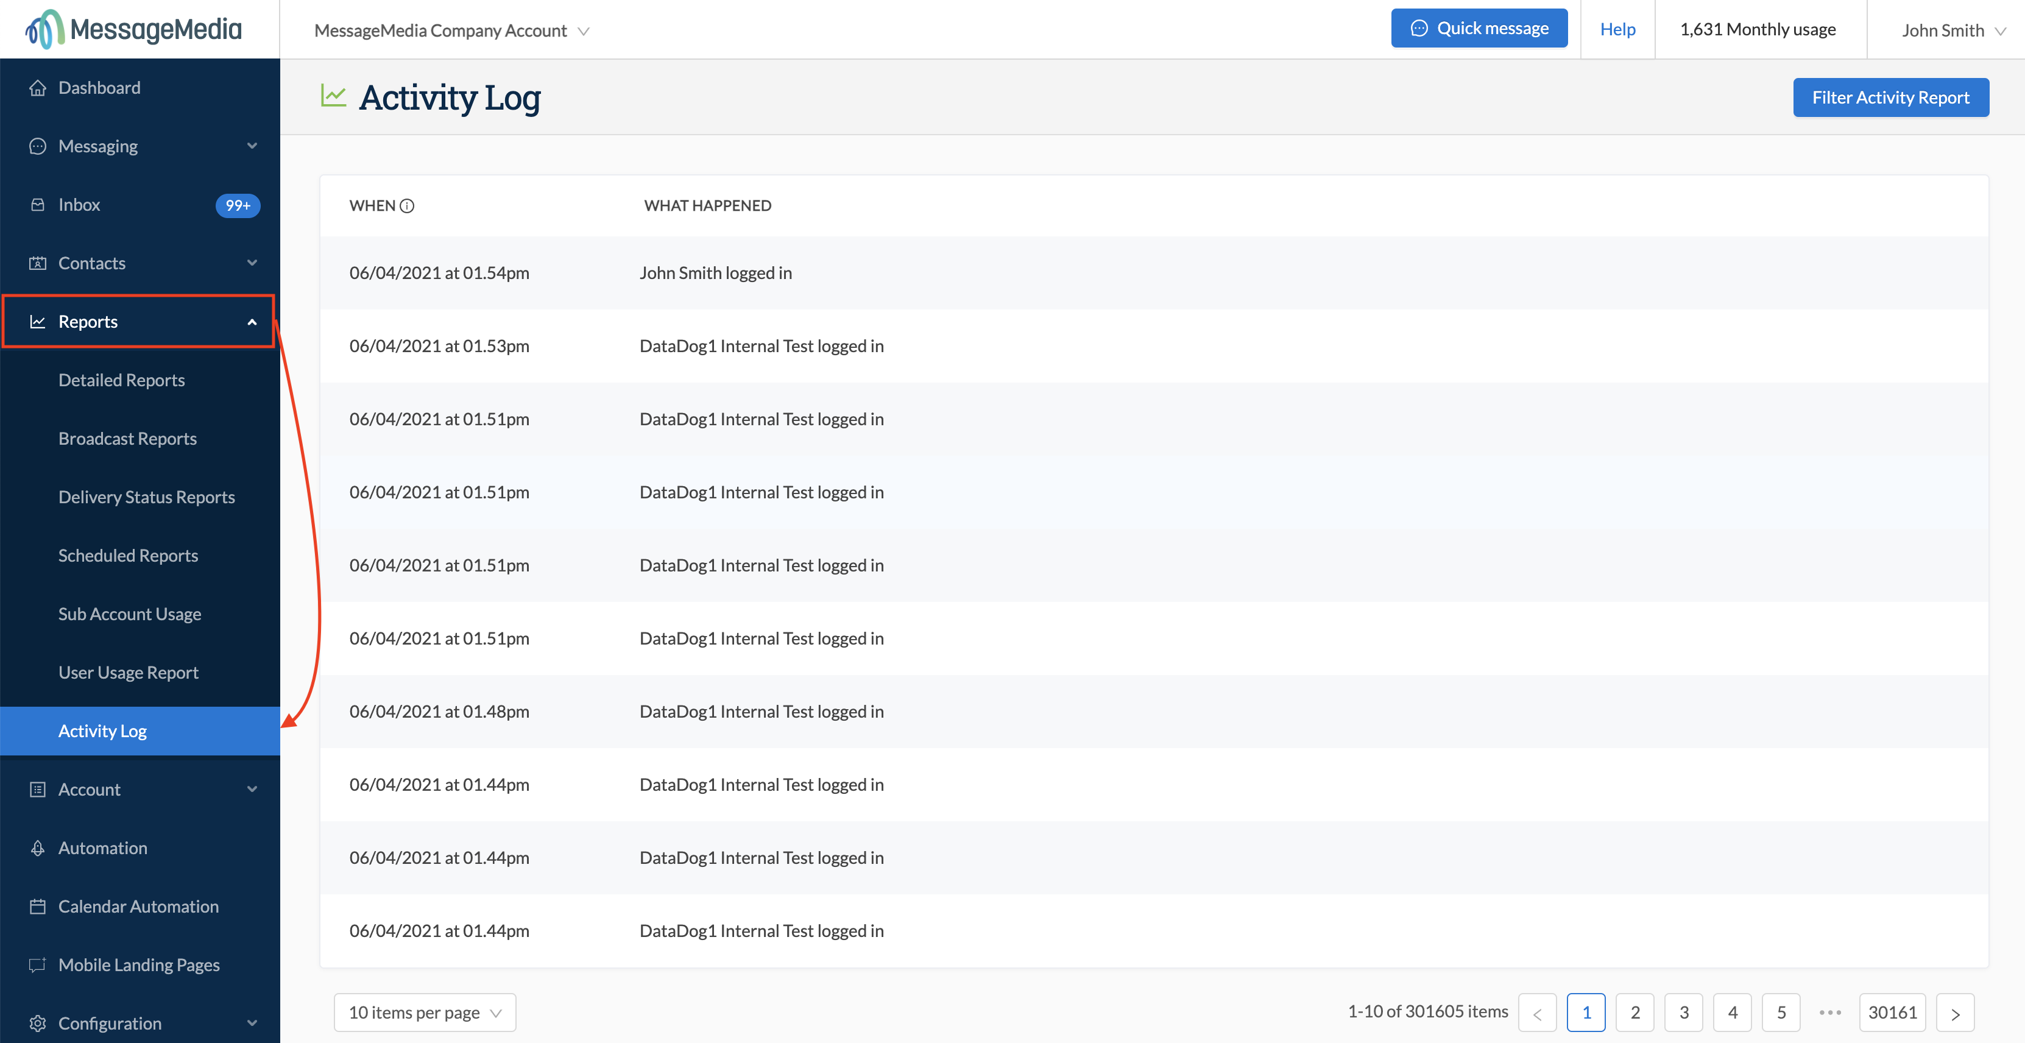Select the Configuration gear icon
The image size is (2025, 1043).
point(38,1022)
